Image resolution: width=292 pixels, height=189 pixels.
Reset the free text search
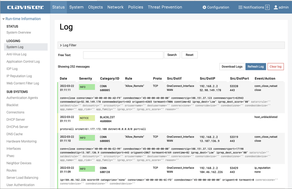[189, 55]
